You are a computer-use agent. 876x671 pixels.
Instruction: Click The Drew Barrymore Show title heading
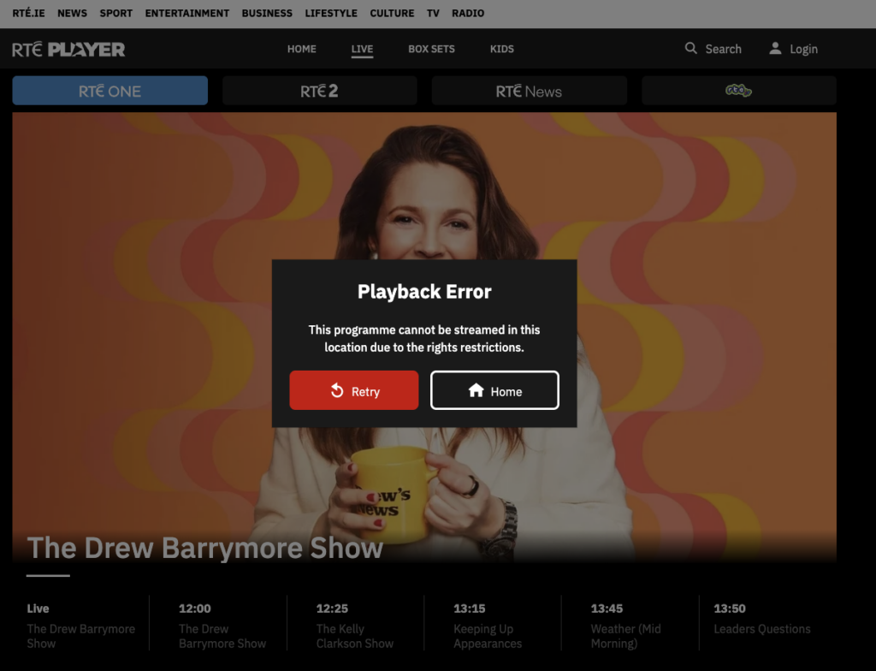point(205,548)
